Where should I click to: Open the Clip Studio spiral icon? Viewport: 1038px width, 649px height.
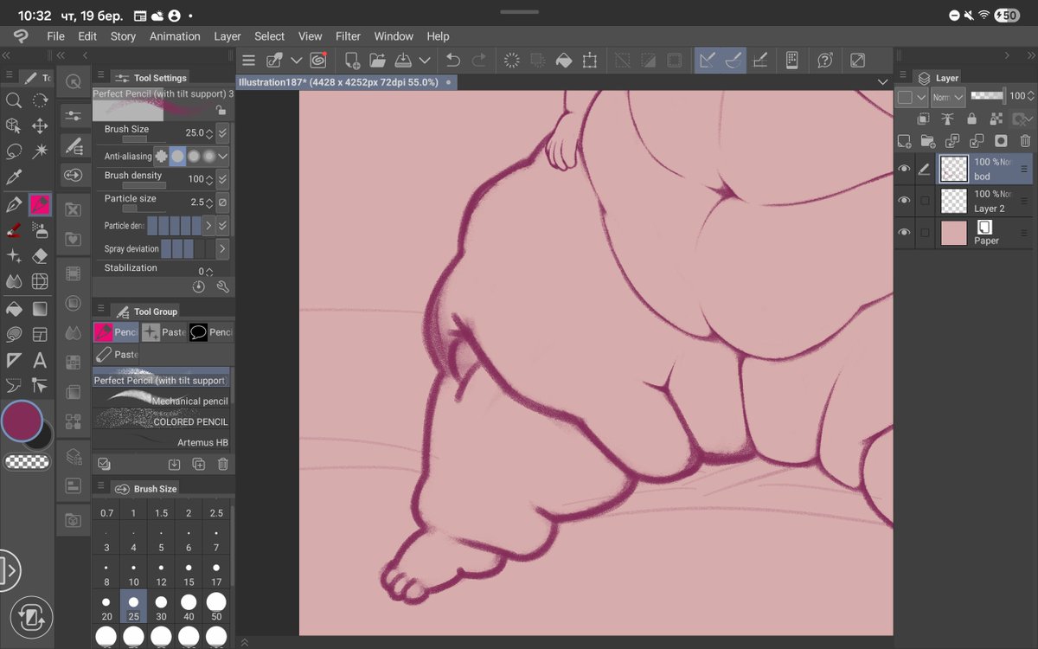click(x=317, y=61)
